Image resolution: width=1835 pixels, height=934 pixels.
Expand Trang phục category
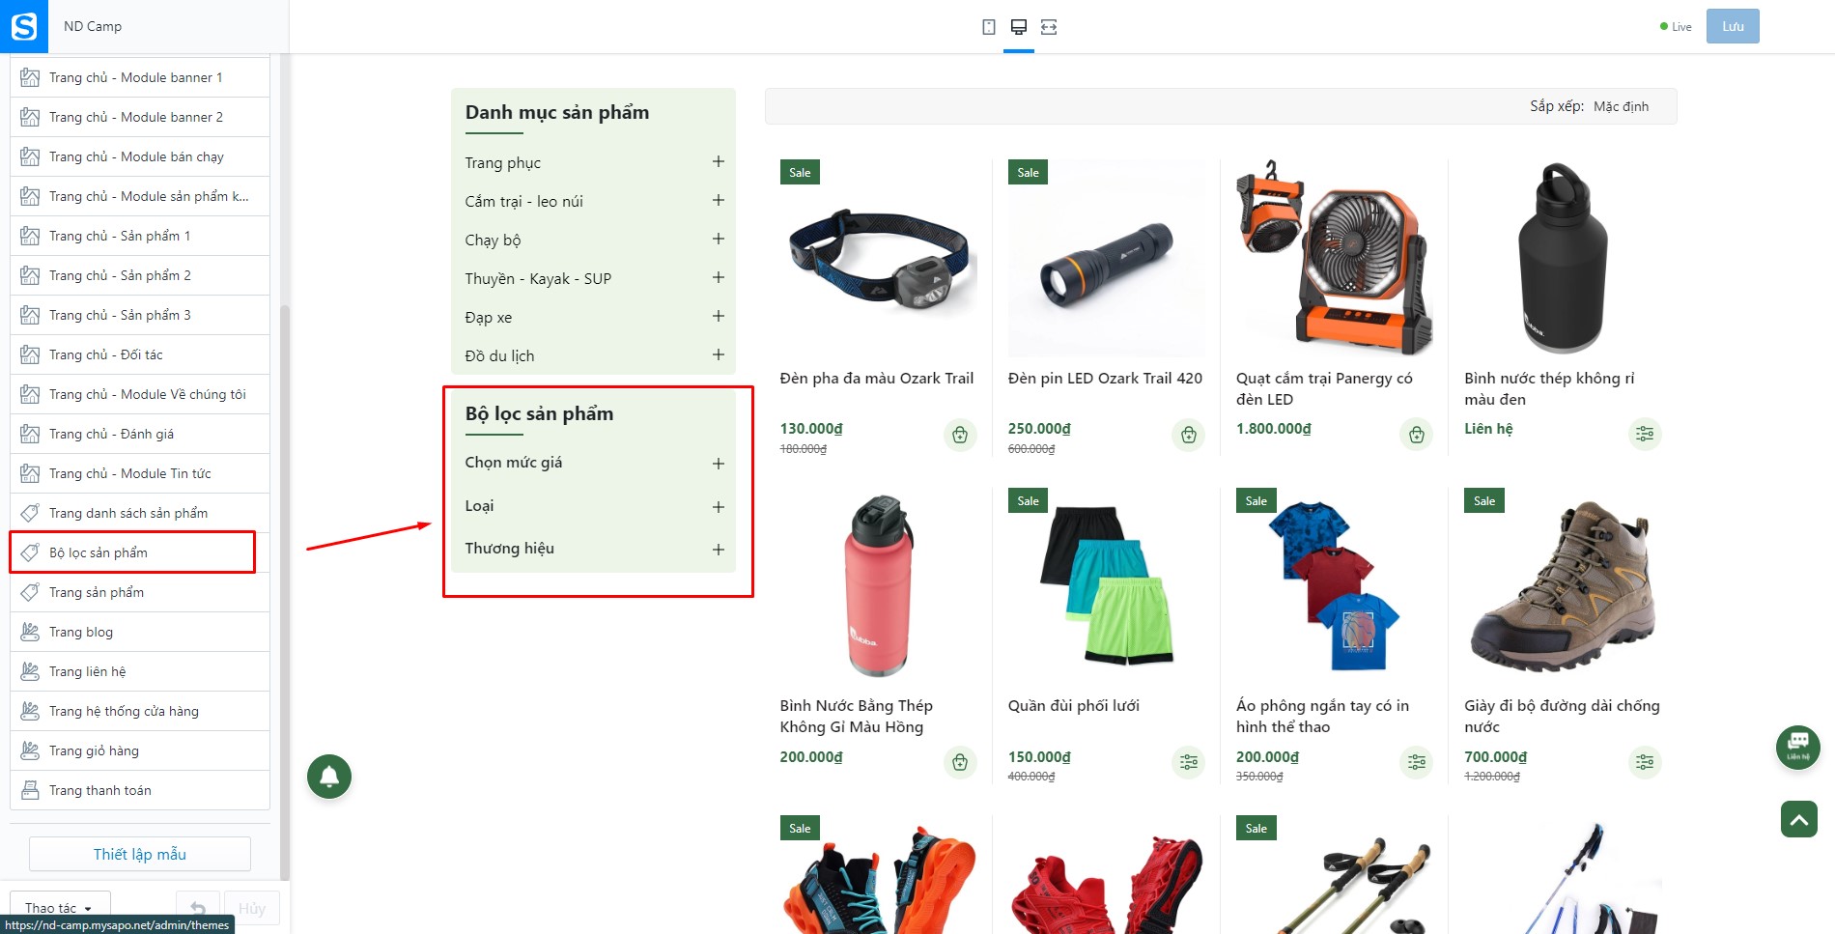pyautogui.click(x=718, y=161)
